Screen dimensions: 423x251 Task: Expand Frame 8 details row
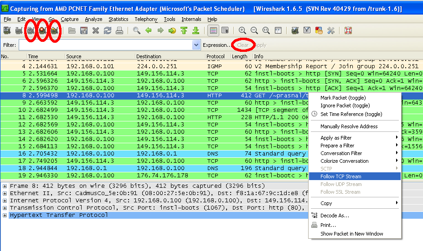[5, 186]
